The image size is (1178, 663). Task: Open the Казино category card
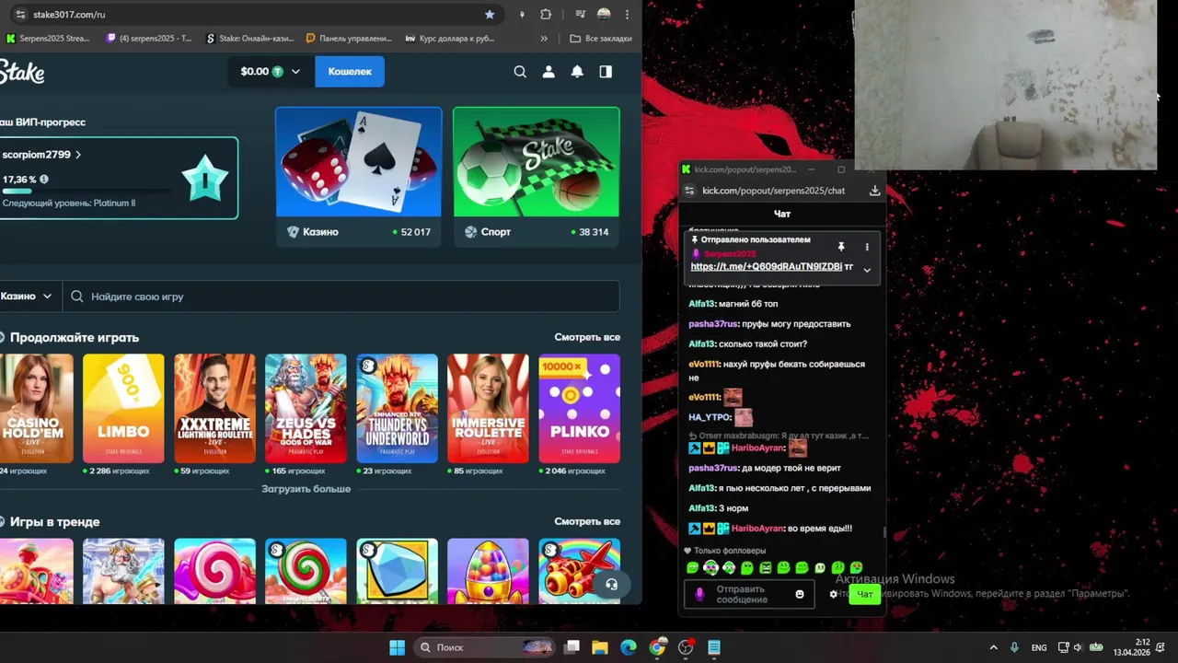[359, 177]
